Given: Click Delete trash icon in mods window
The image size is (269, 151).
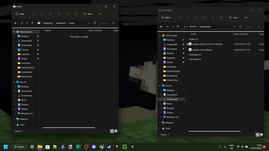Looking at the screenshot, I should click(76, 14).
